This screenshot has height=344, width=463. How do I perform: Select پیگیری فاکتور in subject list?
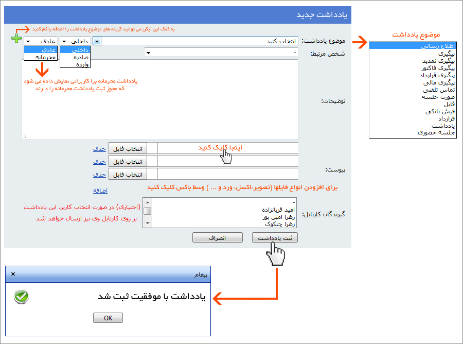pos(413,68)
